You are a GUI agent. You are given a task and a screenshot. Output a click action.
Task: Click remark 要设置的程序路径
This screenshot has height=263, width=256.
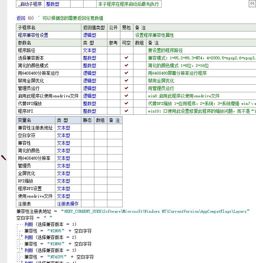coord(165,50)
